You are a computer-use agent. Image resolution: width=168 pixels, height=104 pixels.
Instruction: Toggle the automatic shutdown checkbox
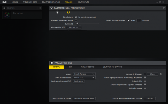(128, 20)
